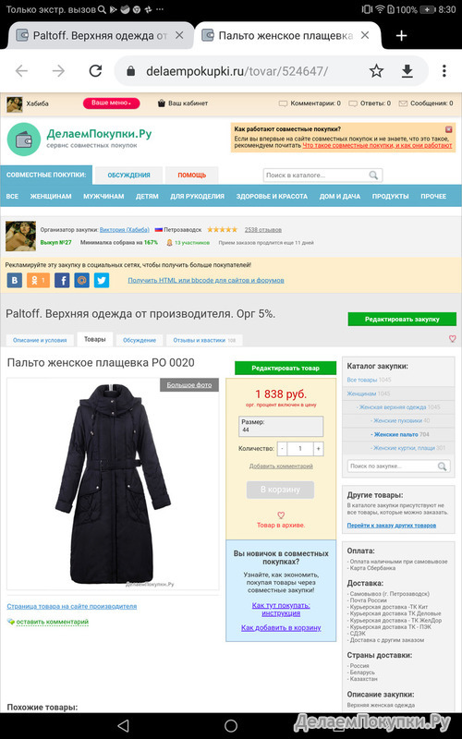
Task: Reload the page with the refresh icon
Action: 96,71
